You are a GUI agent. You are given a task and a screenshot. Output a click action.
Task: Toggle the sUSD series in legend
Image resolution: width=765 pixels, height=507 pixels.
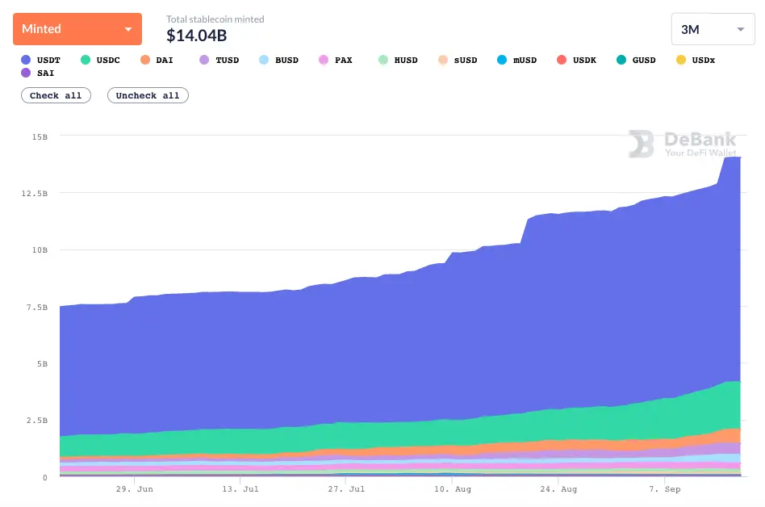coord(458,60)
